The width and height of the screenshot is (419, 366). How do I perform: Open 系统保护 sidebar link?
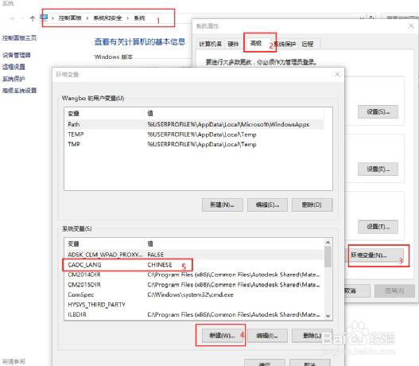click(14, 79)
